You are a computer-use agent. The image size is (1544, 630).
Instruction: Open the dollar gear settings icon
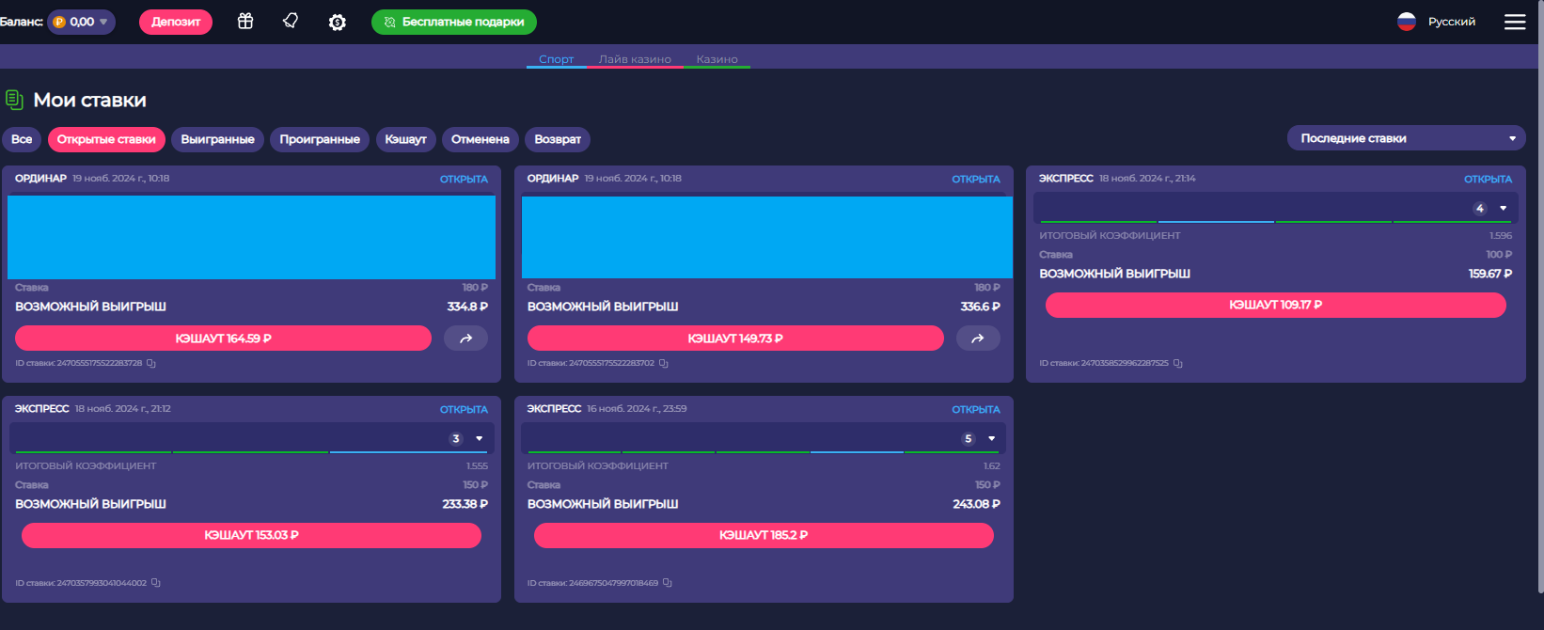click(338, 22)
